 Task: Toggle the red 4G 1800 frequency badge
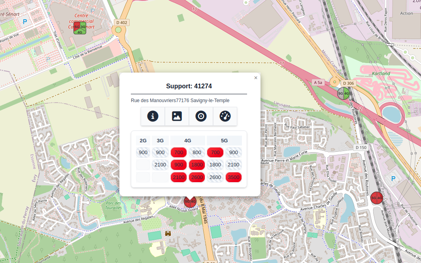tap(197, 165)
